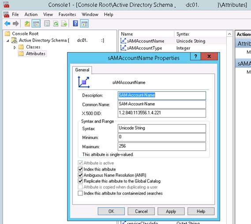The width and height of the screenshot is (251, 224).
Task: Click the Back arrow toolbar icon
Action: click(x=7, y=24)
